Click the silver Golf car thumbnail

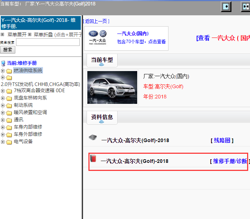pyautogui.click(x=112, y=87)
